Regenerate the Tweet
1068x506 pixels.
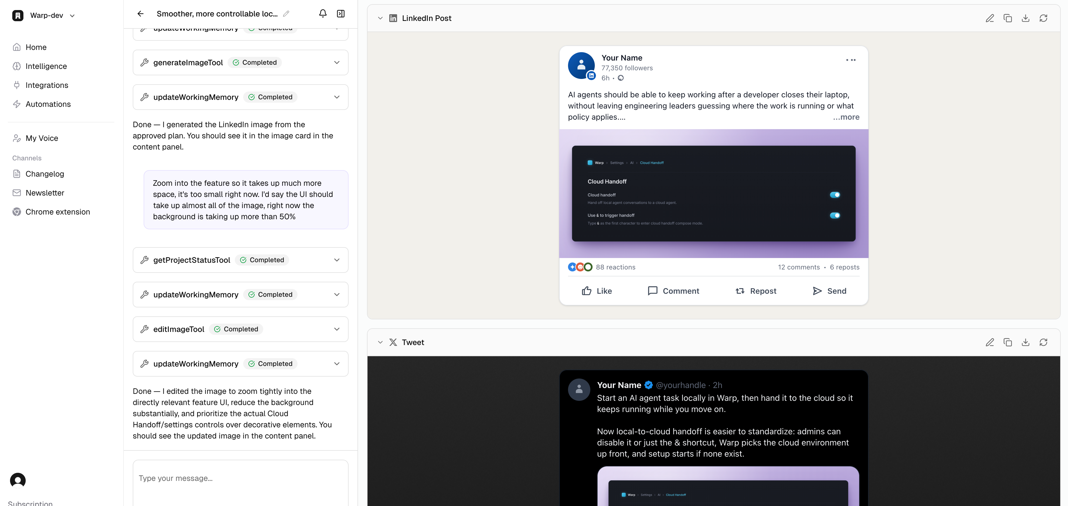[1043, 342]
